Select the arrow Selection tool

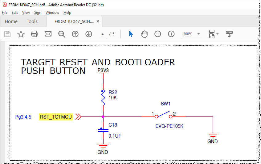[131, 34]
